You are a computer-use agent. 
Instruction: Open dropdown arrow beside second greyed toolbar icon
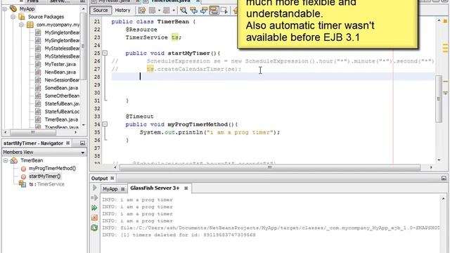click(174, 11)
